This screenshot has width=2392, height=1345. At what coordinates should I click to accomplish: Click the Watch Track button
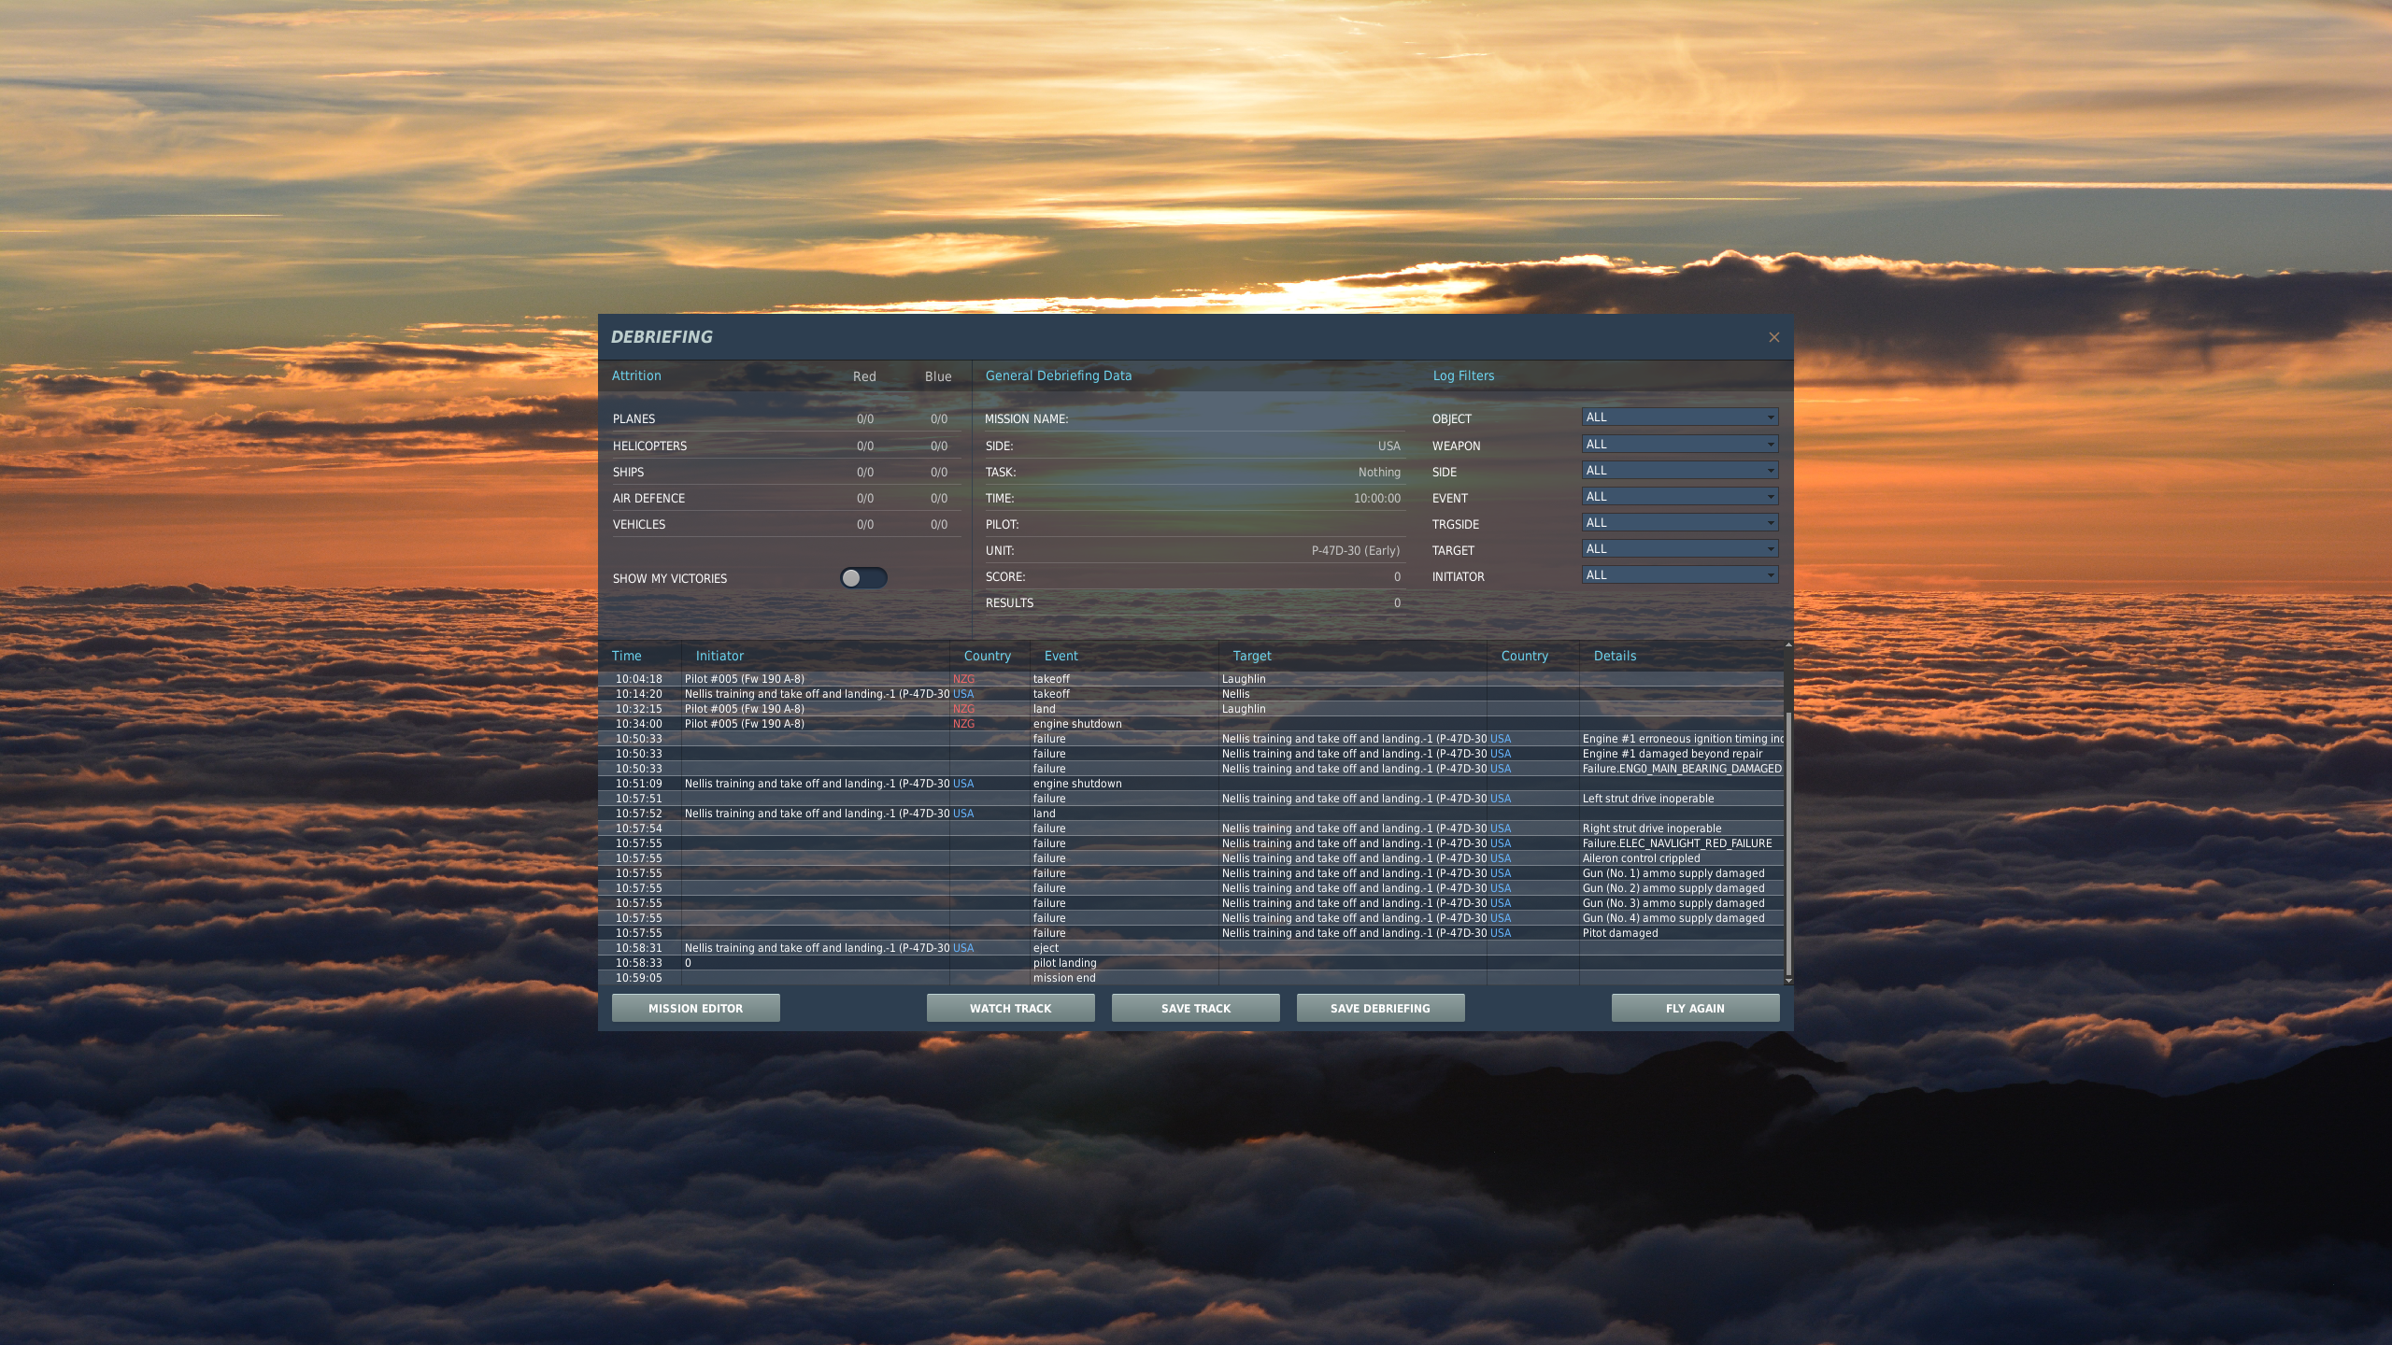pos(1010,1008)
